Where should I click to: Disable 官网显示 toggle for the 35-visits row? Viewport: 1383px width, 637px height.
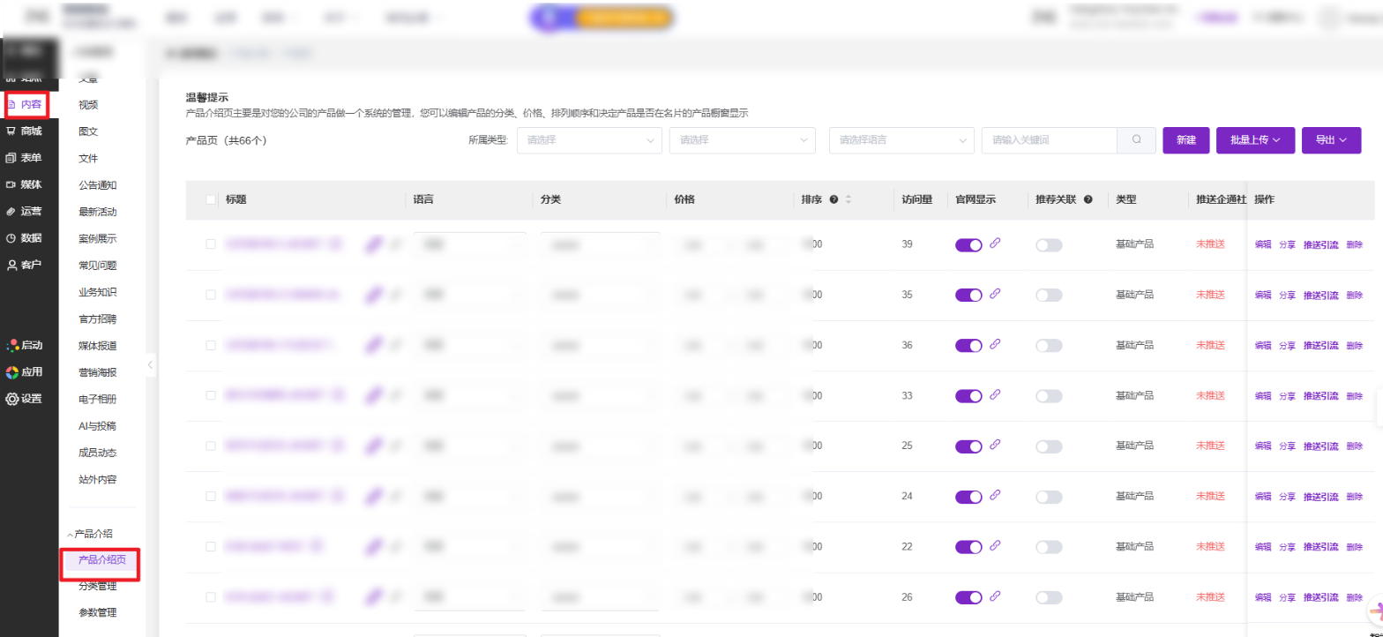tap(968, 296)
